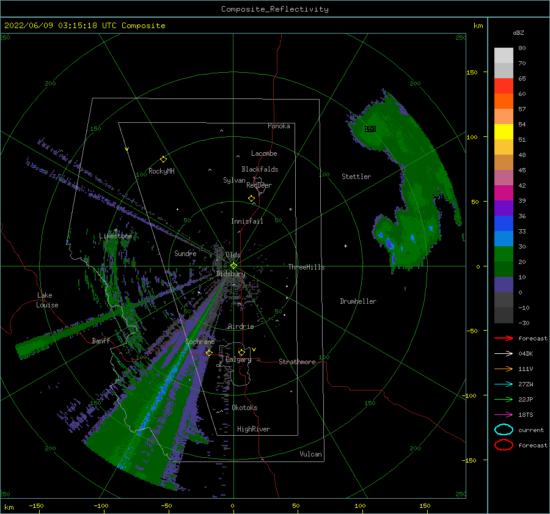Image resolution: width=550 pixels, height=514 pixels.
Task: Click the Lacombe town label
Action: pyautogui.click(x=264, y=153)
